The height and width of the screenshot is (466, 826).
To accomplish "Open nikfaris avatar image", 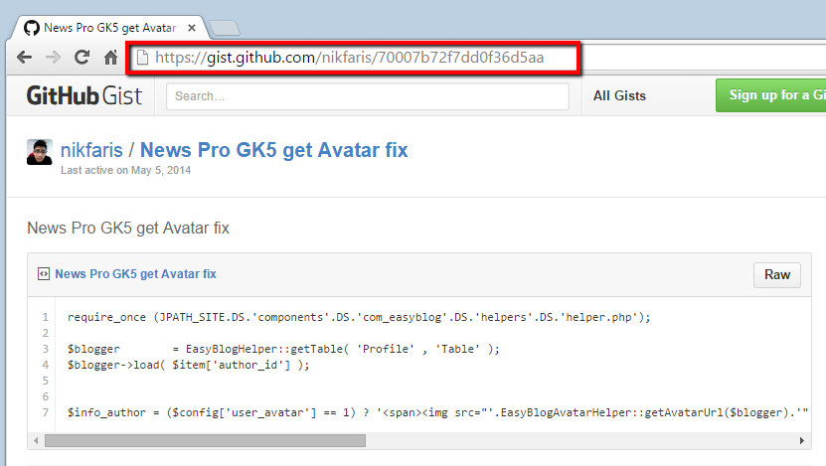I will point(40,152).
